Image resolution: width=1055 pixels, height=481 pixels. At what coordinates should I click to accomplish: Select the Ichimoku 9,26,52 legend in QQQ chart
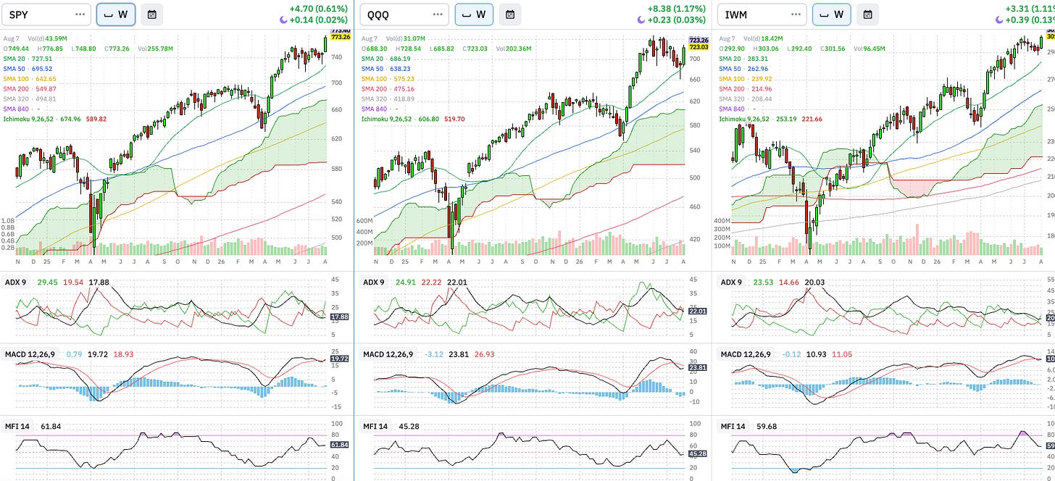coord(413,119)
